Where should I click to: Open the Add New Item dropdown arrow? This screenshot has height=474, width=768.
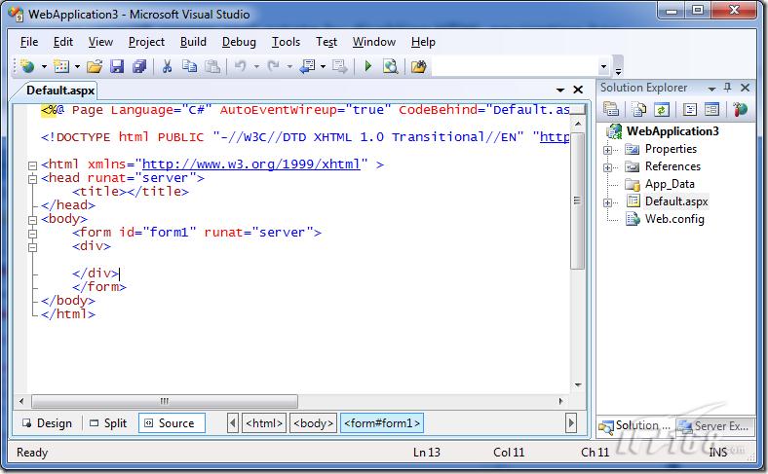77,66
